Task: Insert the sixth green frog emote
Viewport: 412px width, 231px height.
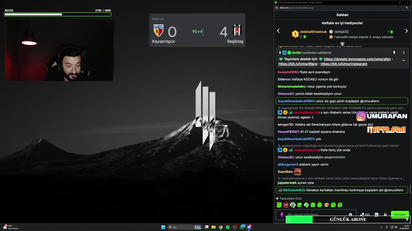Action: 313,205
